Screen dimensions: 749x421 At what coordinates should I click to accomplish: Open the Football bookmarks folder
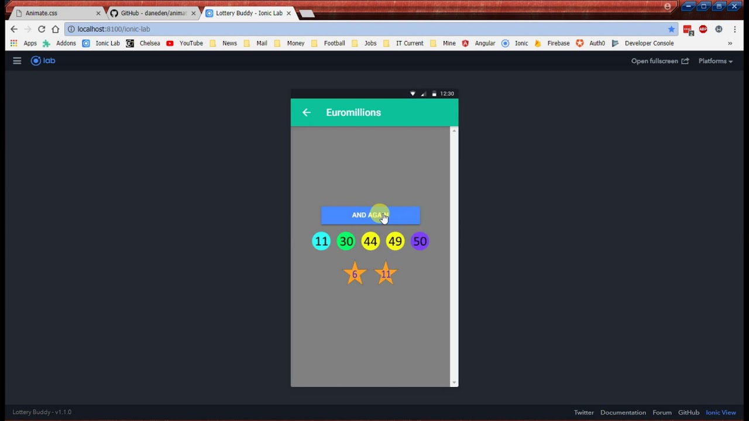328,43
